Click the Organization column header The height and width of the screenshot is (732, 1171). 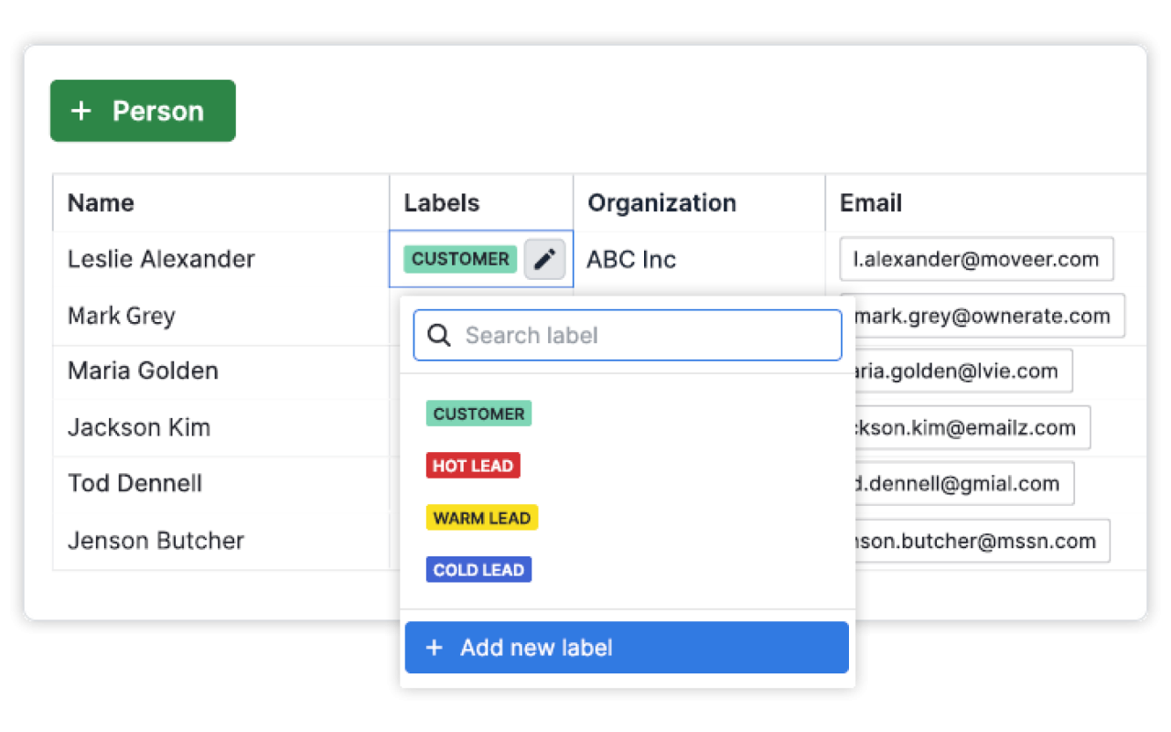point(661,203)
